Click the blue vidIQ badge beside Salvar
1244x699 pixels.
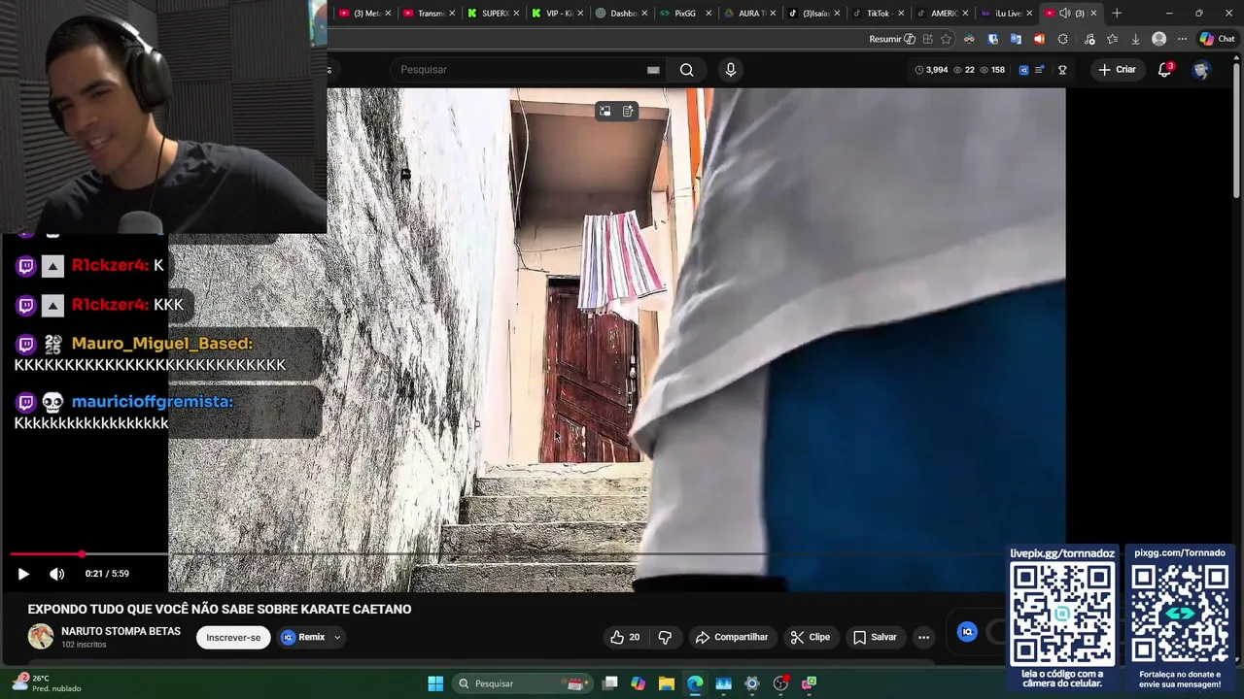click(967, 632)
